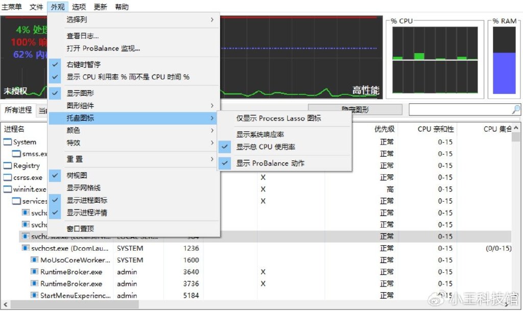Enable 仅显示 Process Lasso 图标
The image size is (523, 311).
click(284, 118)
